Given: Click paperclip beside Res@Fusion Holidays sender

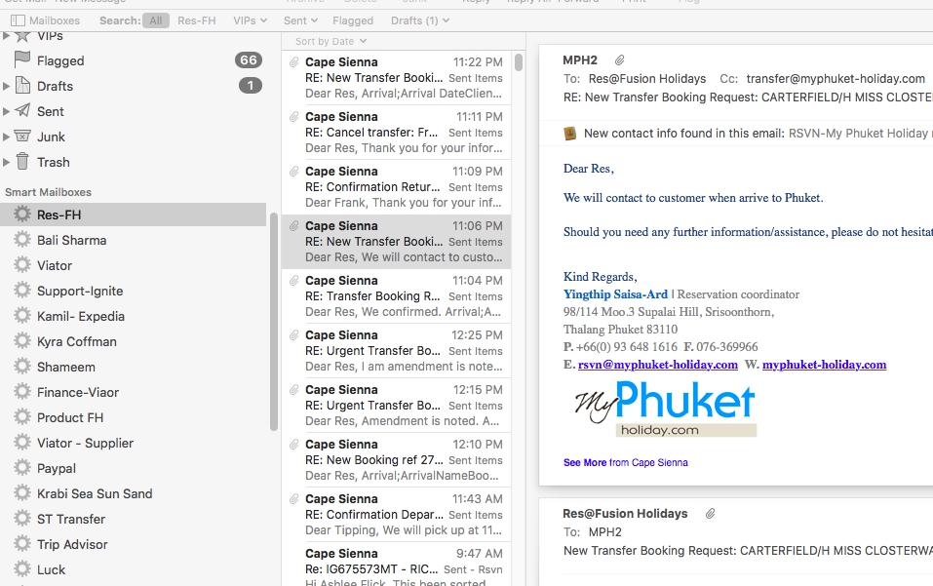Looking at the screenshot, I should pos(711,514).
